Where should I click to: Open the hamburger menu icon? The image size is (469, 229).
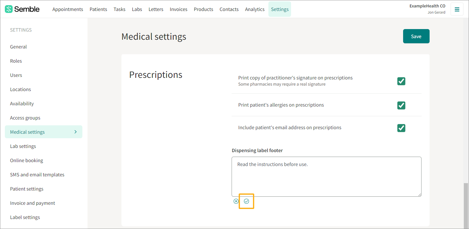pyautogui.click(x=457, y=9)
